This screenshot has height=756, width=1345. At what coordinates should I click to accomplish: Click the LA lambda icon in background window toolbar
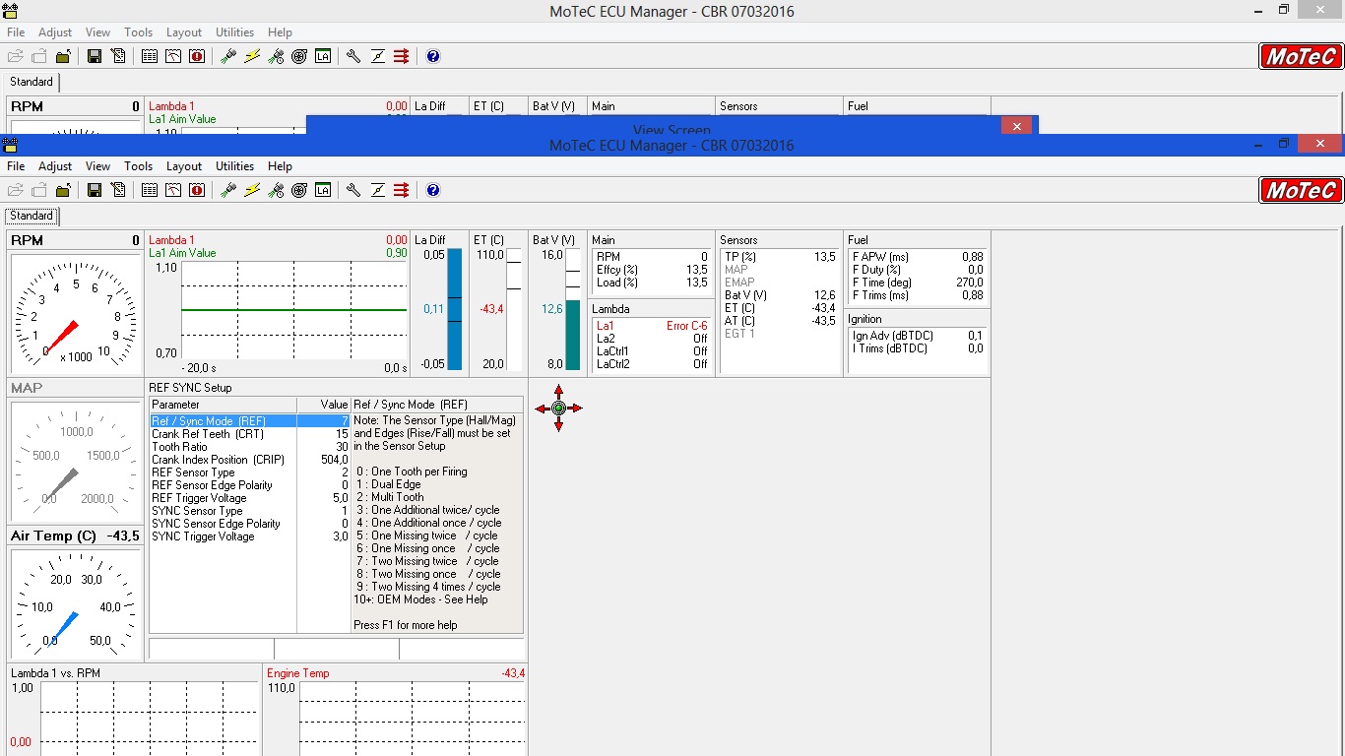(x=323, y=56)
